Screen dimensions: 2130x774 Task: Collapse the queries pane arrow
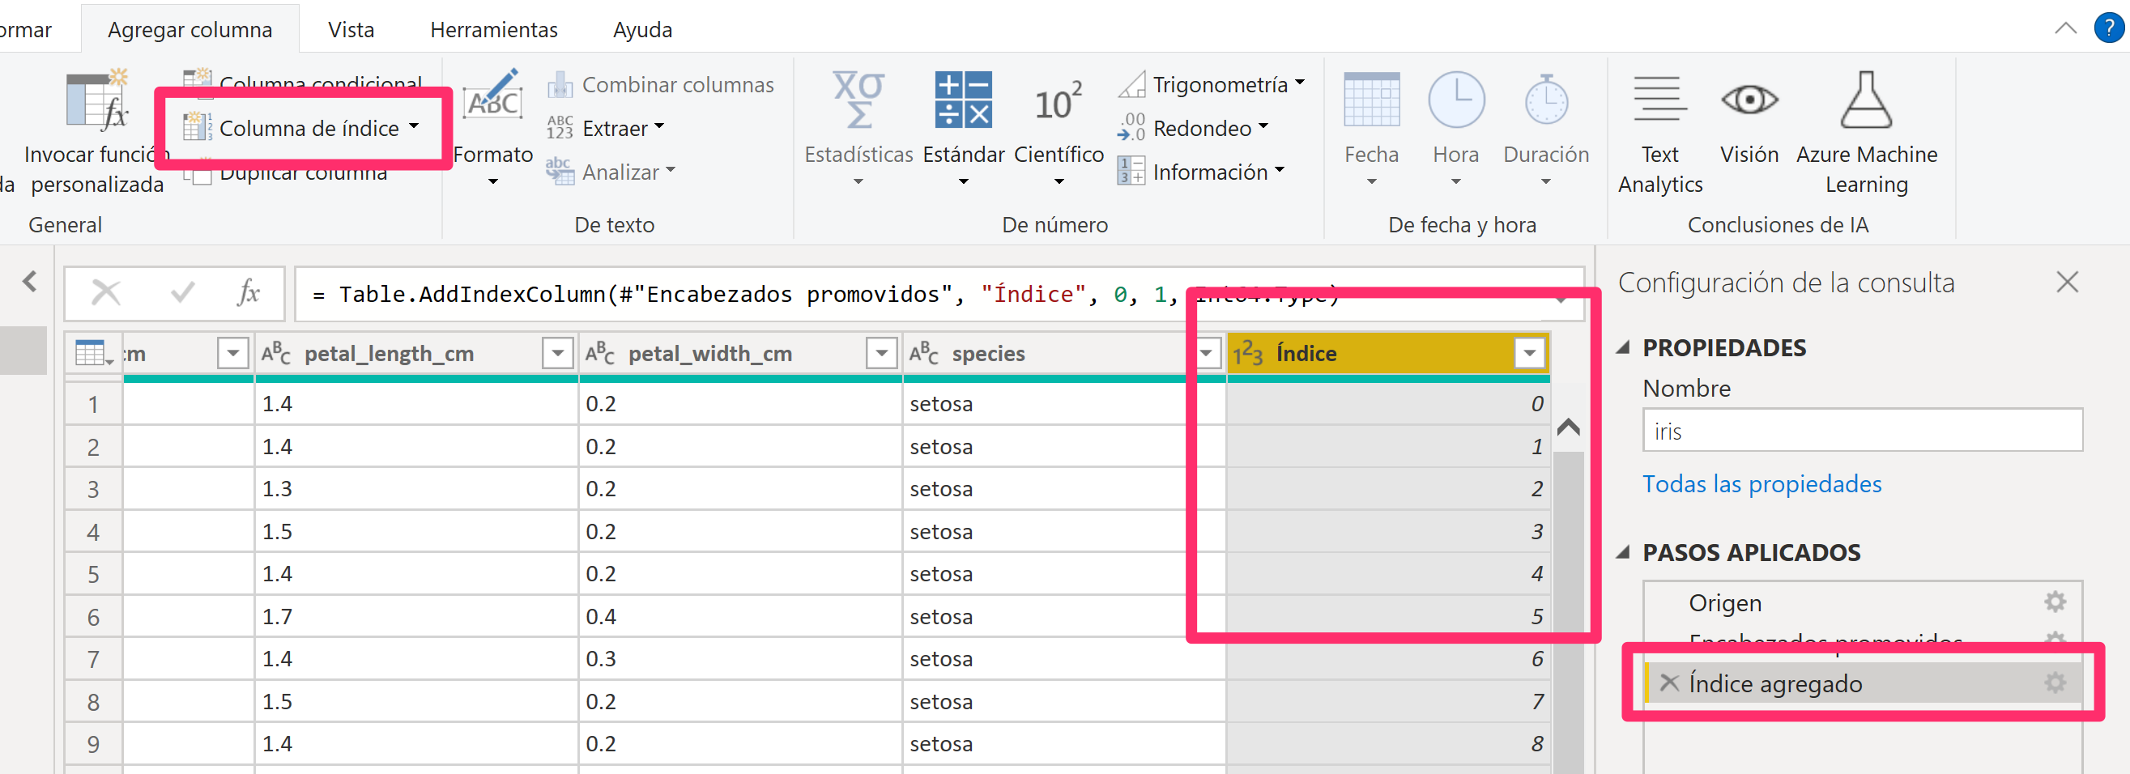point(30,281)
